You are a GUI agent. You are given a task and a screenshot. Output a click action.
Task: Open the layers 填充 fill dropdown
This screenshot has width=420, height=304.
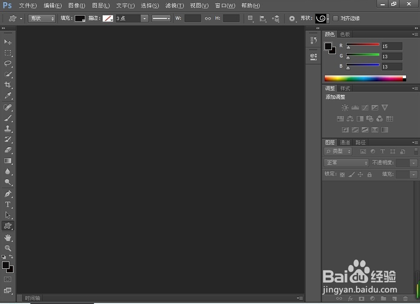pos(414,174)
